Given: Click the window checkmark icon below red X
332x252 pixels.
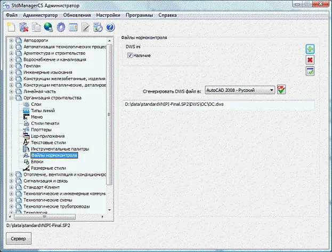Looking at the screenshot, I should (x=310, y=72).
